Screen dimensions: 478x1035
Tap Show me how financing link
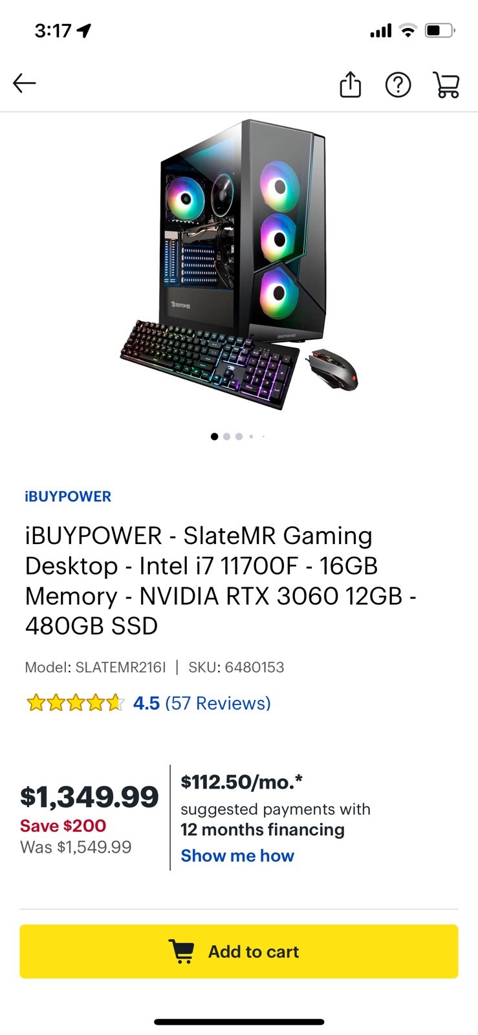pos(237,856)
